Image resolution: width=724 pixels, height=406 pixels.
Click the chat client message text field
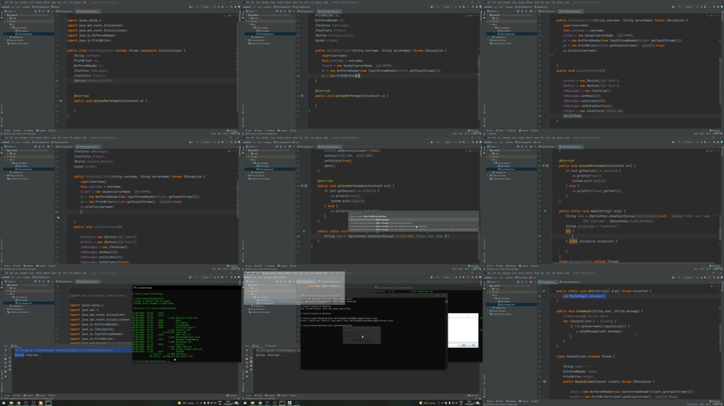pos(453,345)
